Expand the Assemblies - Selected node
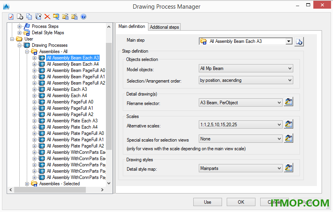 (27, 184)
